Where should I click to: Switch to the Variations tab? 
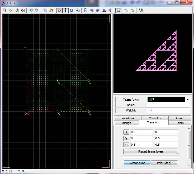tap(128, 118)
